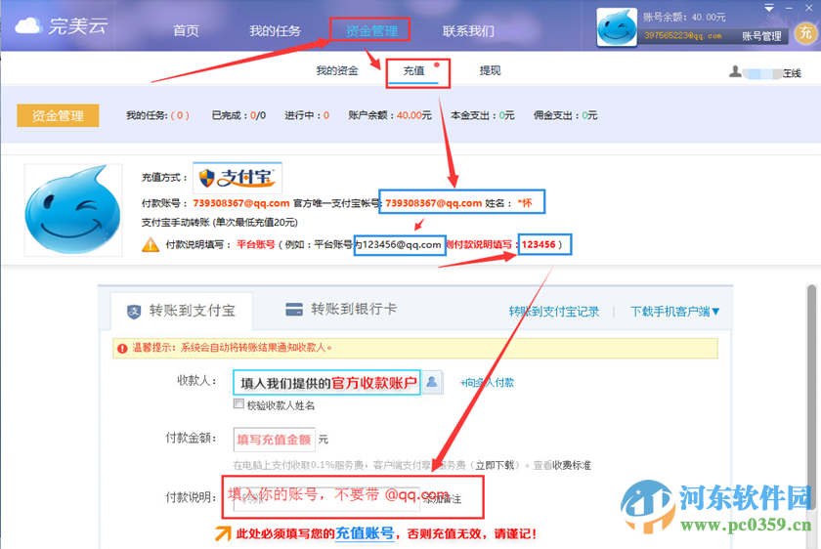Open 账号管理 account management
This screenshot has height=549, width=821.
pyautogui.click(x=761, y=36)
